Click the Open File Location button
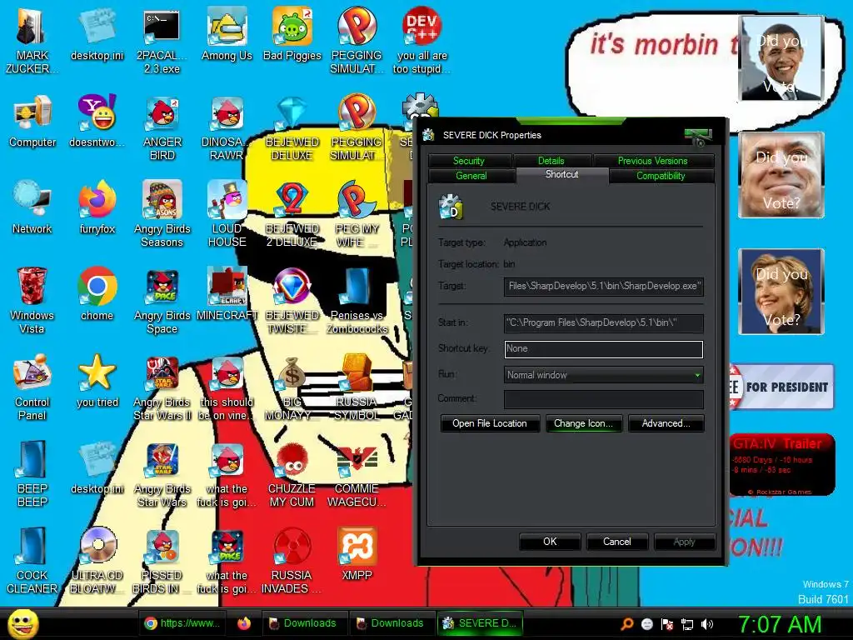 click(490, 423)
